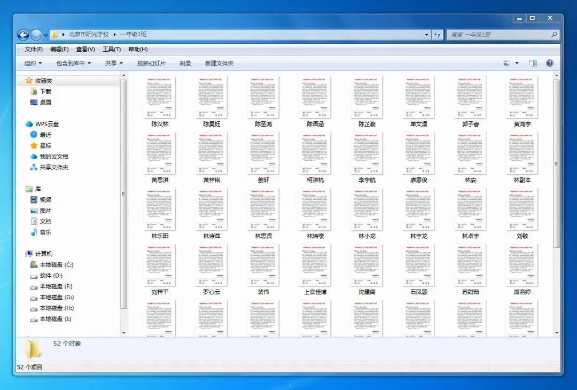The image size is (577, 390).
Task: Expand the arrow after 北京市阳光学校
Action: (114, 34)
